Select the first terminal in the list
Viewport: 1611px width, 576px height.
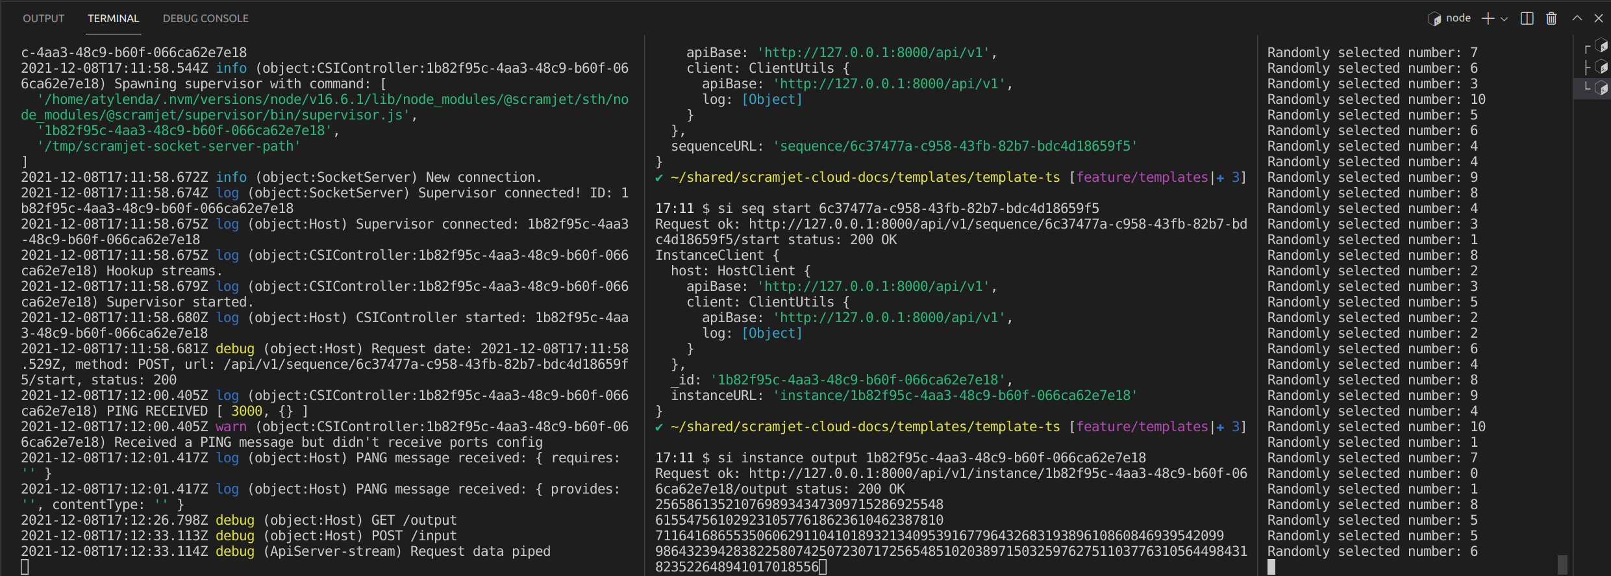(1596, 46)
